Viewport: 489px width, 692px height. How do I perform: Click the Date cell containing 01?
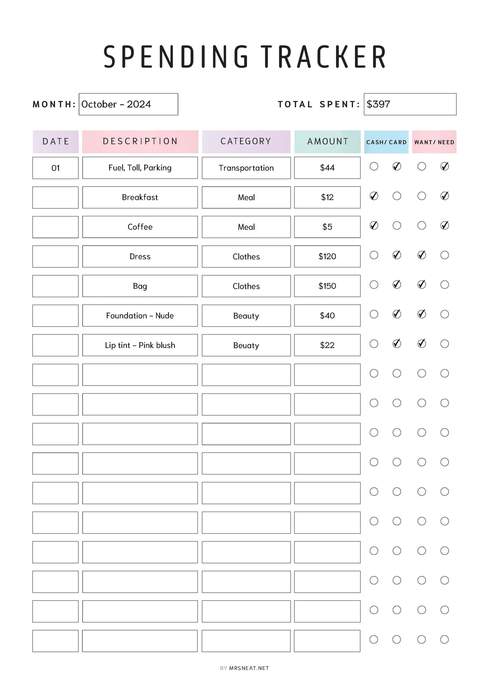pos(55,168)
